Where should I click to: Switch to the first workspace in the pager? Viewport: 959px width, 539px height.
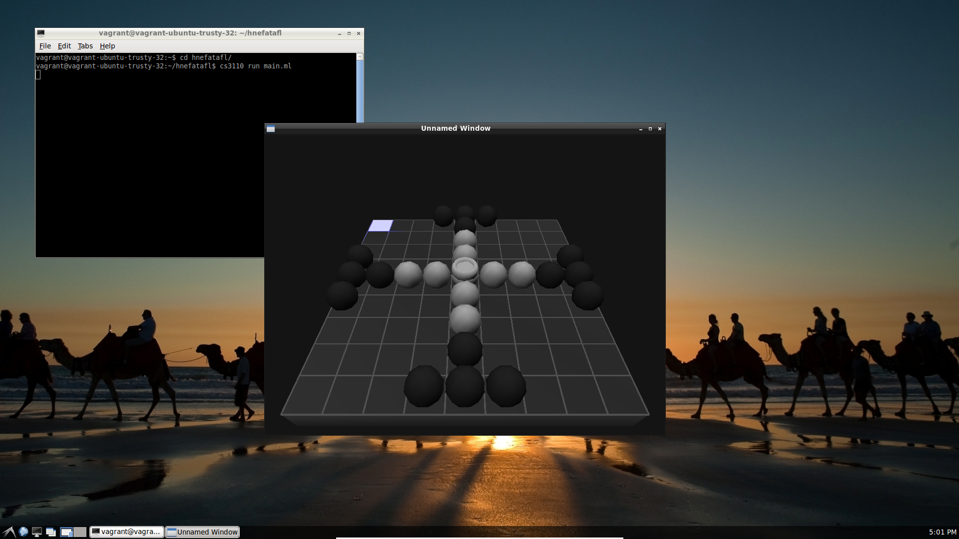(66, 532)
